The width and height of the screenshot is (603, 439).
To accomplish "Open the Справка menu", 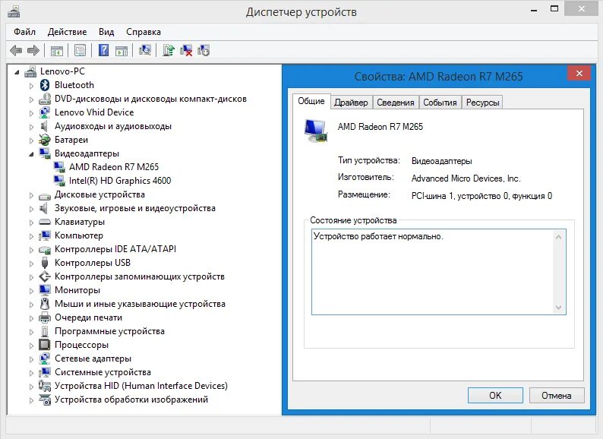I will click(x=144, y=32).
